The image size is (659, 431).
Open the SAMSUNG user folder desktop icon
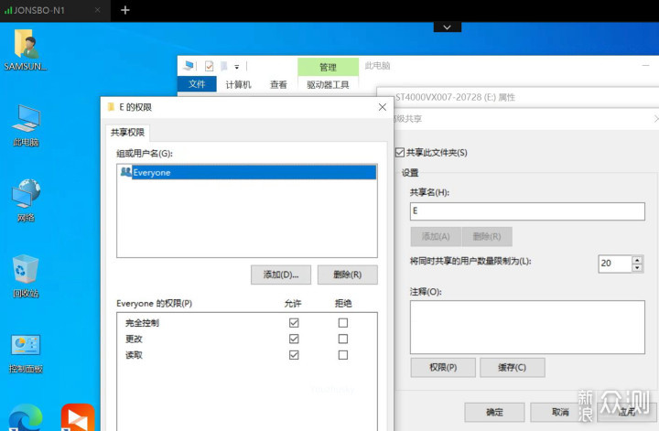tap(26, 49)
